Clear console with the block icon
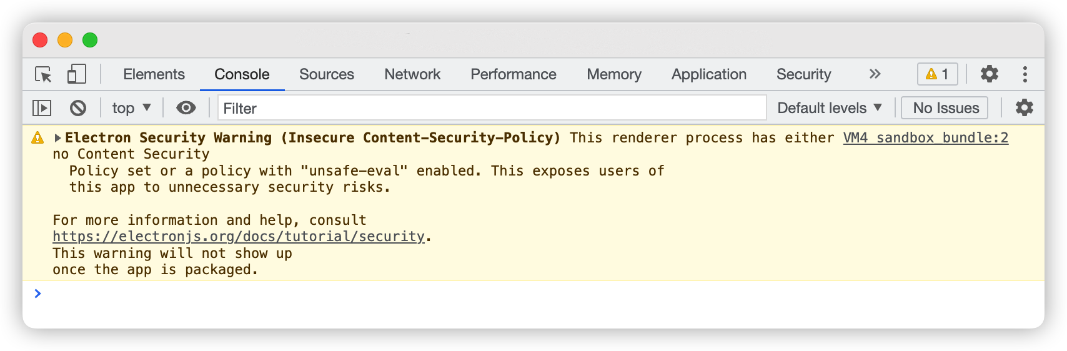1067x351 pixels. pos(78,108)
